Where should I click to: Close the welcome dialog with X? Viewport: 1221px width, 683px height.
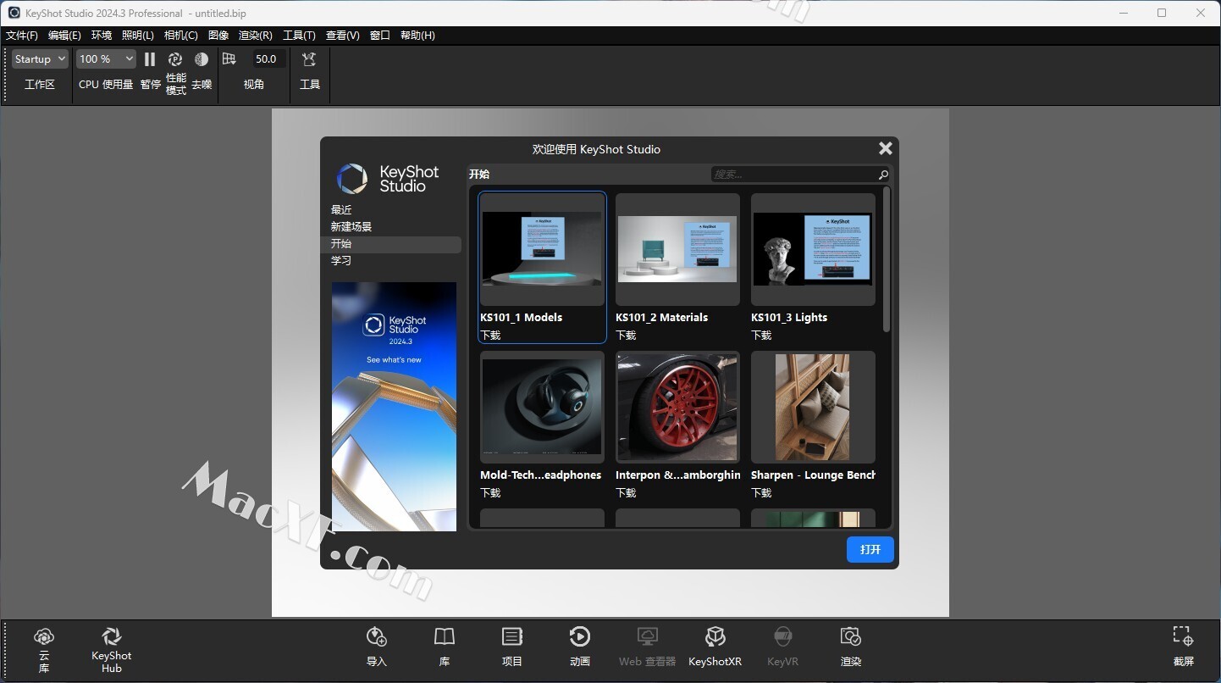tap(886, 148)
